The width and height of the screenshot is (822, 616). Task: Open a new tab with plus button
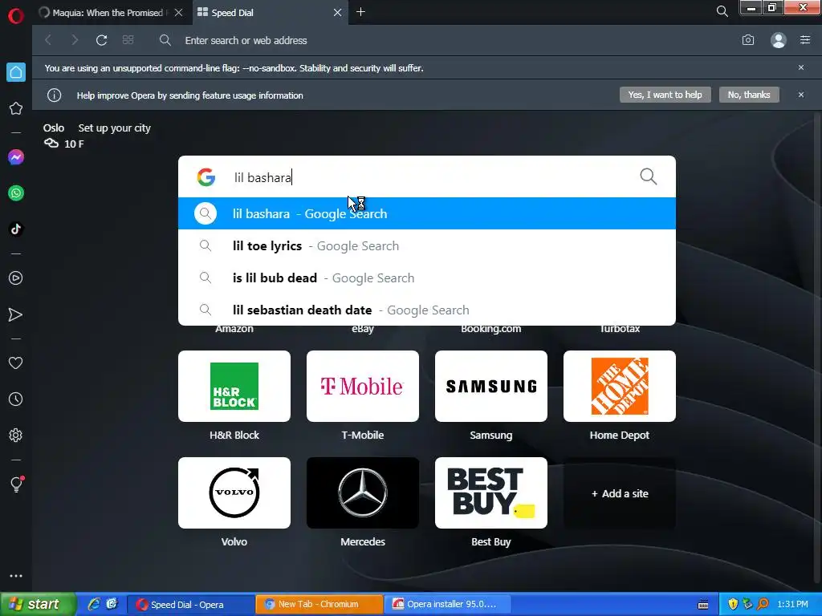[360, 12]
